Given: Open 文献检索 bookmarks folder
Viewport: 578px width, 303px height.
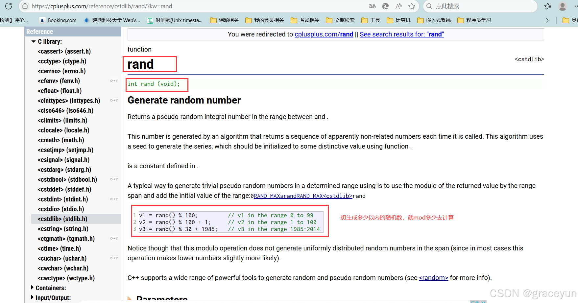Looking at the screenshot, I should click(x=340, y=20).
